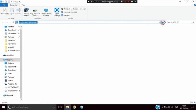
Task: Open Task View on taskbar
Action: tap(60, 107)
